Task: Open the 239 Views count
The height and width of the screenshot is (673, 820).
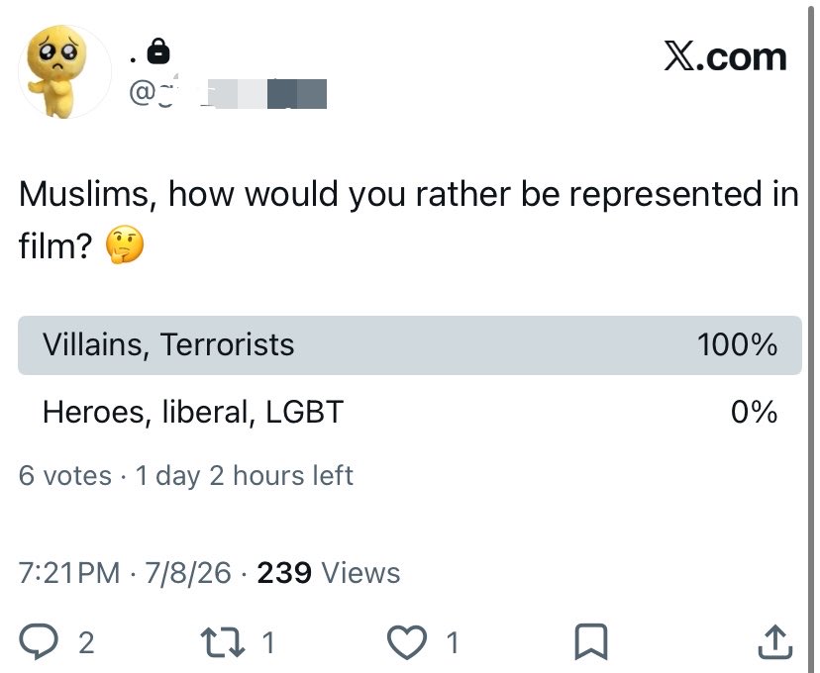Action: 329,572
